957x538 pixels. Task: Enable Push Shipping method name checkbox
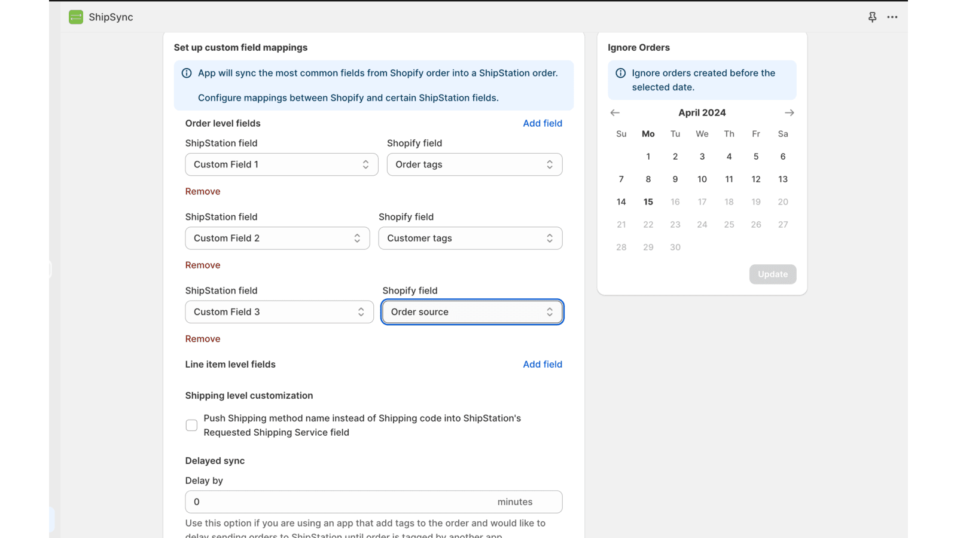click(x=191, y=425)
